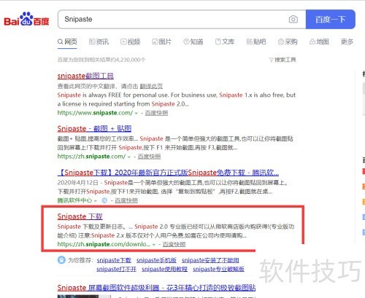Click the snipaste打不开 suggestion
The width and height of the screenshot is (365, 298).
(116, 269)
